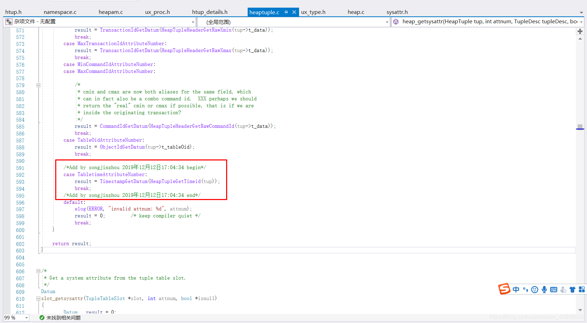Switch to the ux_type.h tab

pos(313,12)
